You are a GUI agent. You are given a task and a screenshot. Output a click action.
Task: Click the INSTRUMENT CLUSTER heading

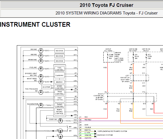click(35, 25)
